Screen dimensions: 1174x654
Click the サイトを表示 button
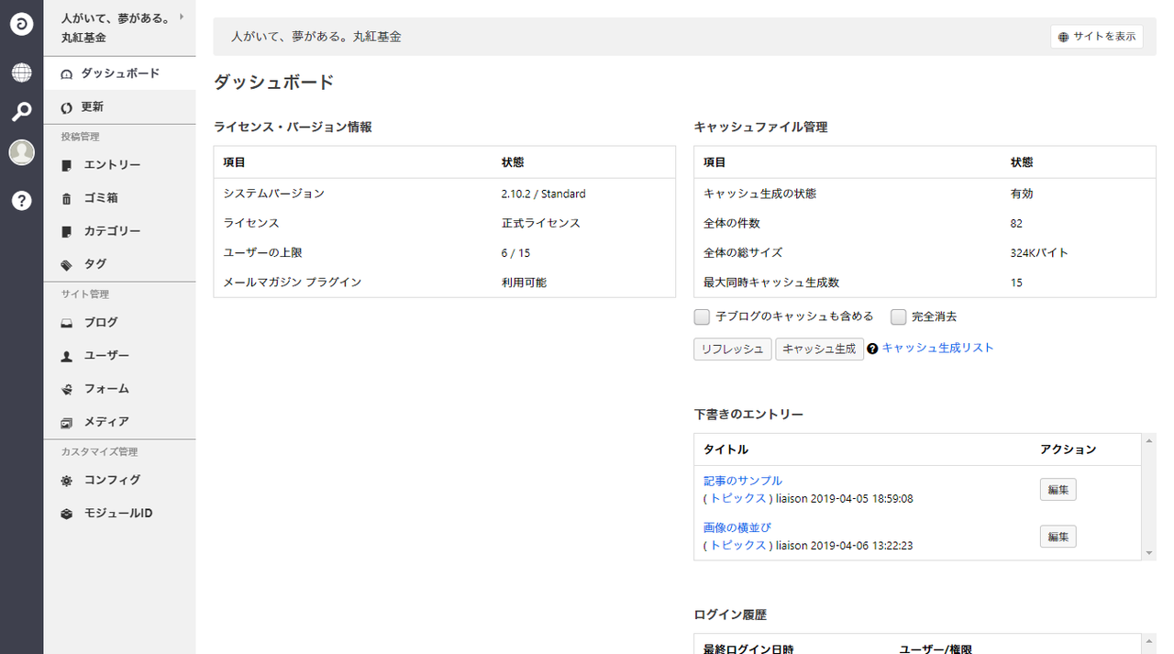(x=1096, y=37)
